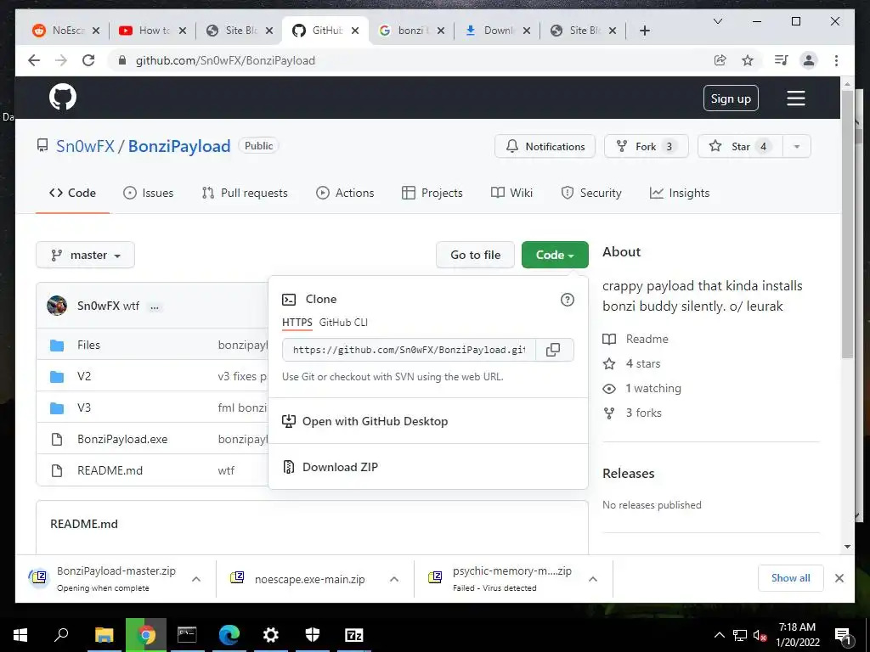
Task: Open the Security tab
Action: tap(591, 193)
